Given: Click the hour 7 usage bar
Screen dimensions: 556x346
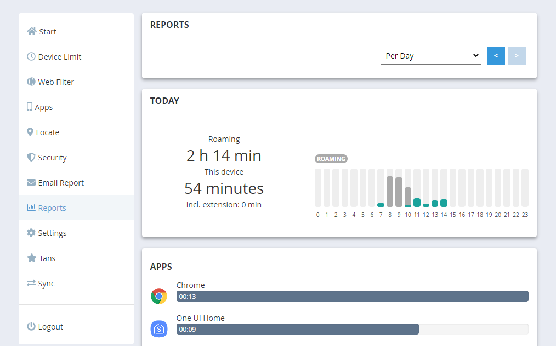Looking at the screenshot, I should (x=381, y=205).
